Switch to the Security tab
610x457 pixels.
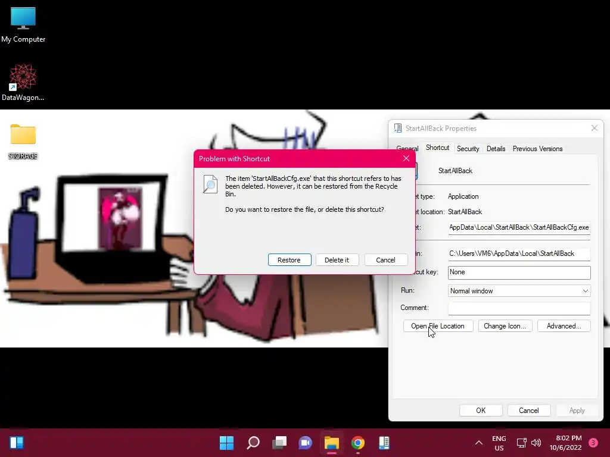(468, 149)
